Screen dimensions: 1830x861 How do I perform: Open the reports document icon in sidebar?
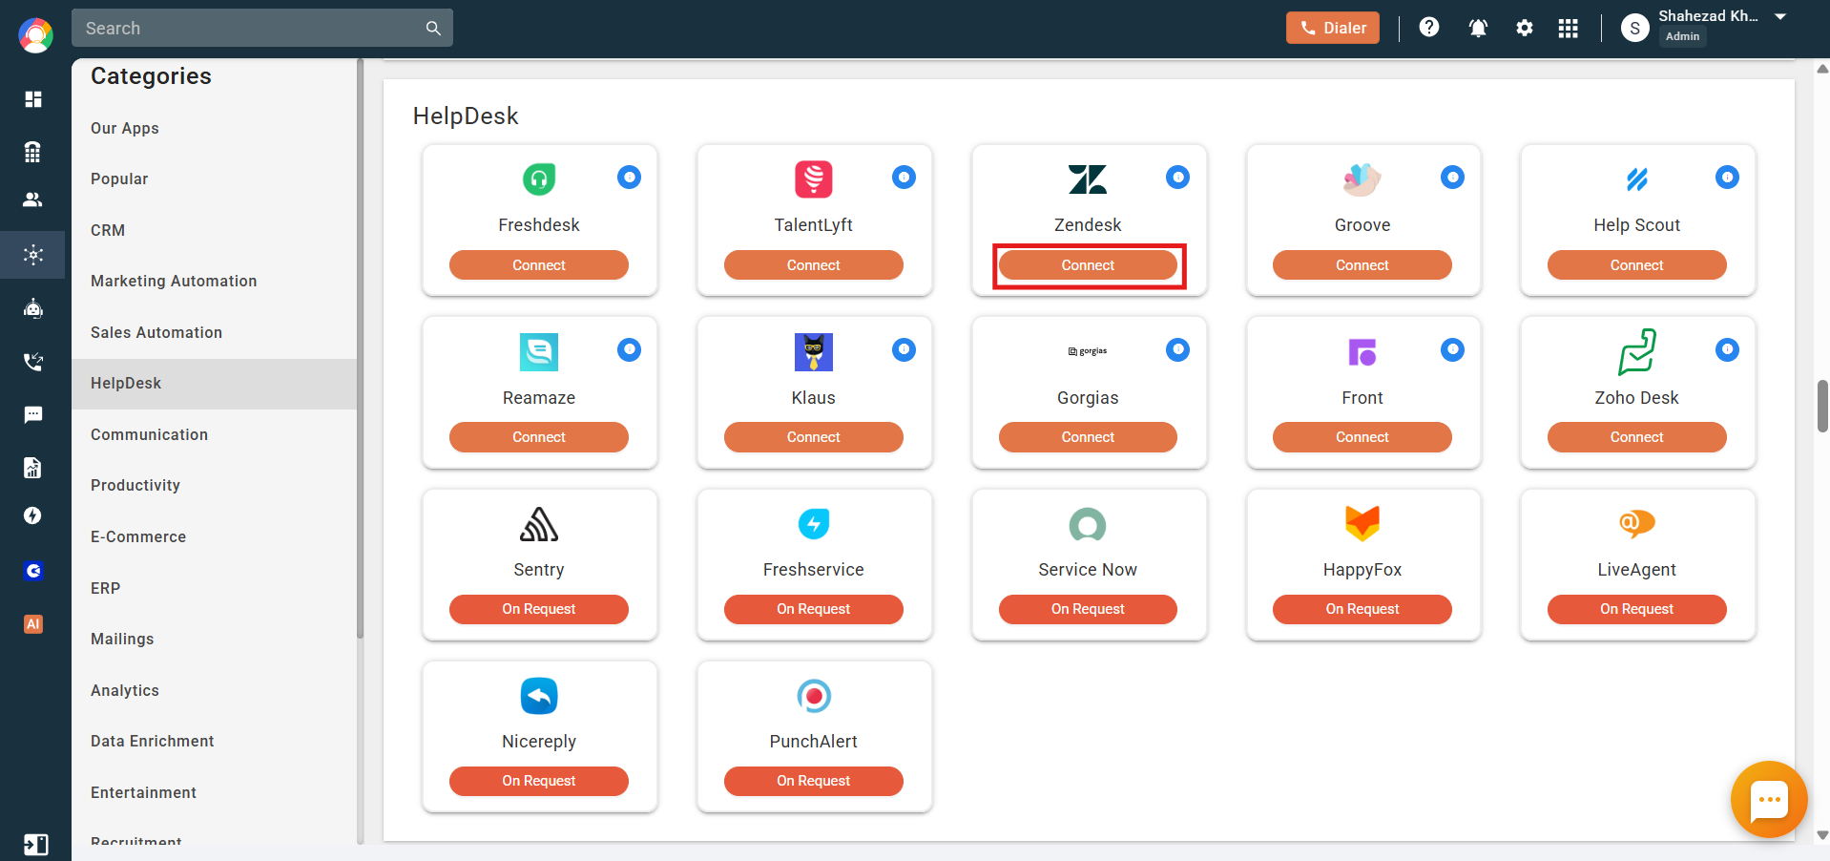pyautogui.click(x=33, y=467)
